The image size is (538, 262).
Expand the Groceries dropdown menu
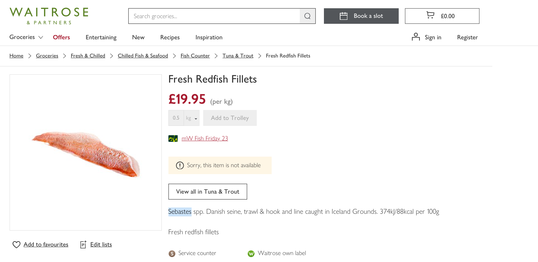26,37
